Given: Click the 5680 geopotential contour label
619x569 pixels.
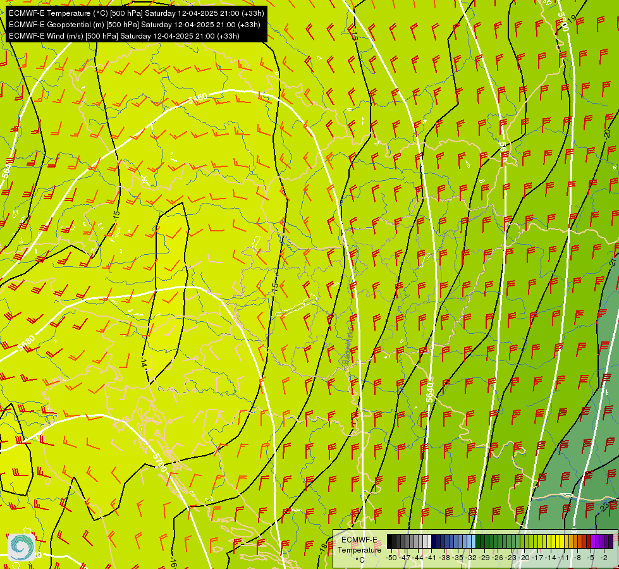Looking at the screenshot, I should tap(27, 343).
